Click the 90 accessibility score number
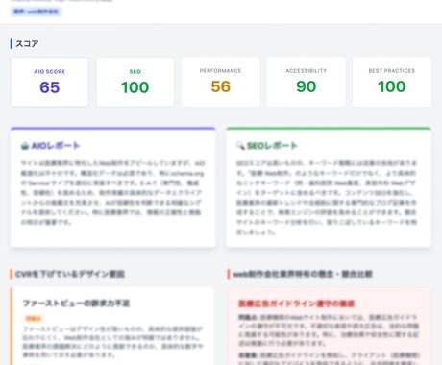This screenshot has height=365, width=442. pos(307,86)
